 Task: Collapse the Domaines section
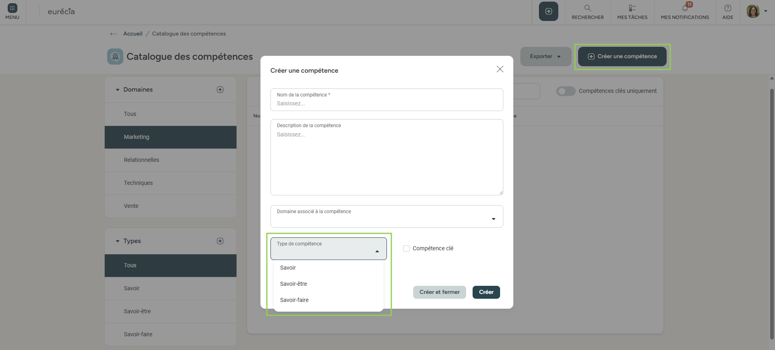click(x=118, y=90)
